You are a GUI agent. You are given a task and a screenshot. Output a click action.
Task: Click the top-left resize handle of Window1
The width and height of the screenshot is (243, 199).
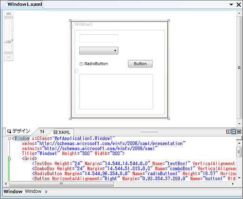[70, 20]
